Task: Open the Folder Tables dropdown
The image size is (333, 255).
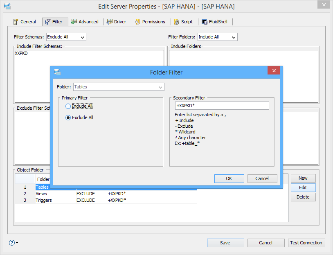Action: point(119,87)
